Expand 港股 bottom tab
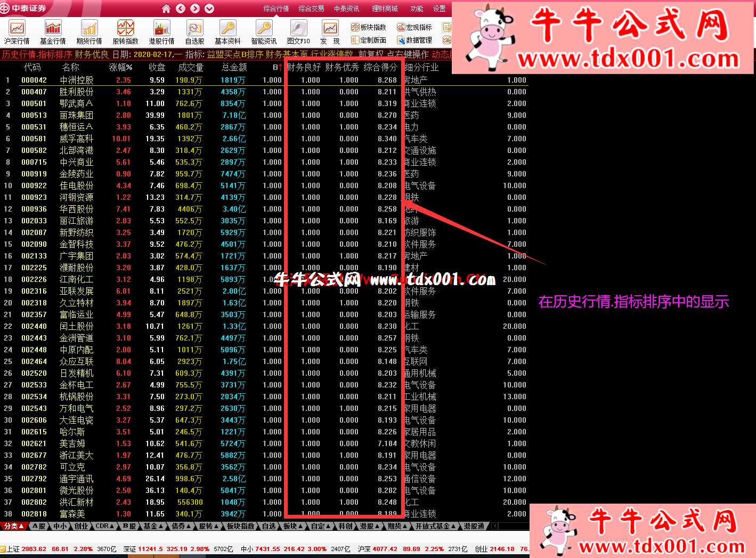This screenshot has width=756, height=558. [x=370, y=526]
